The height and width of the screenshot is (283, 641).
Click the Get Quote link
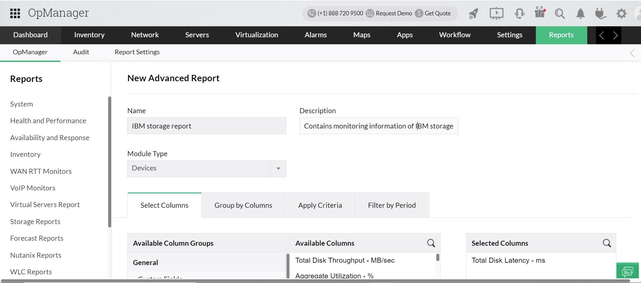pyautogui.click(x=438, y=13)
